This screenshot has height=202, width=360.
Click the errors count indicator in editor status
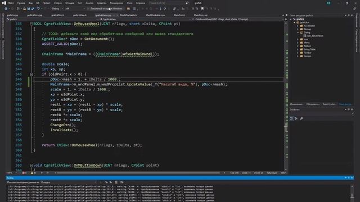(x=24, y=173)
